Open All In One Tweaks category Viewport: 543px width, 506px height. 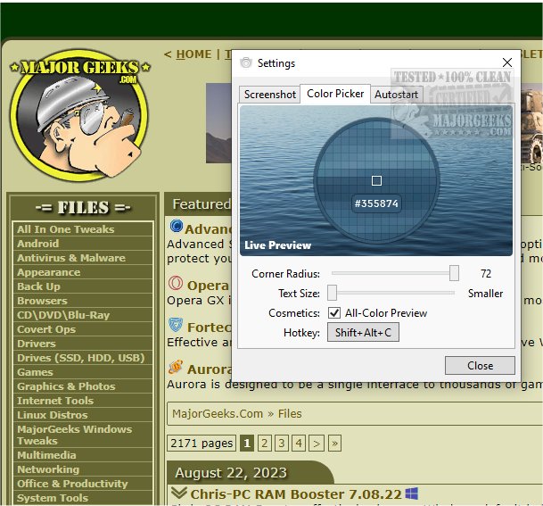point(65,229)
